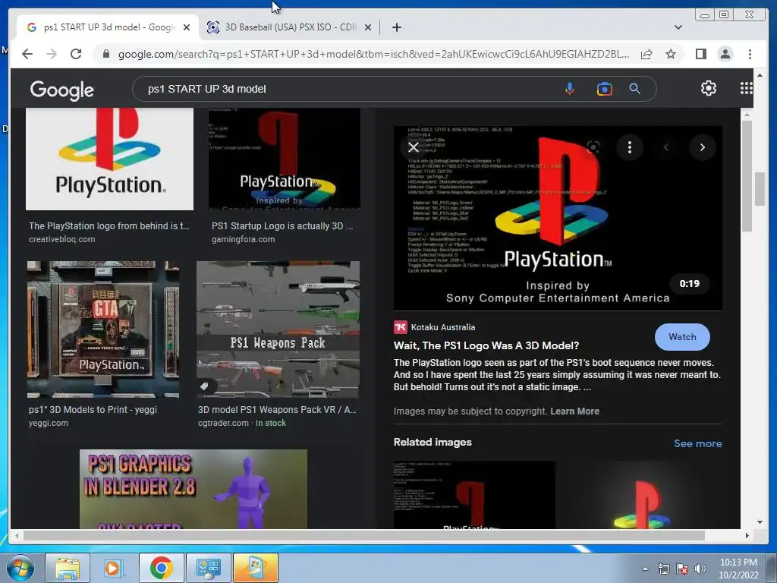Image resolution: width=777 pixels, height=583 pixels.
Task: Go to the previous preview image
Action: click(666, 147)
